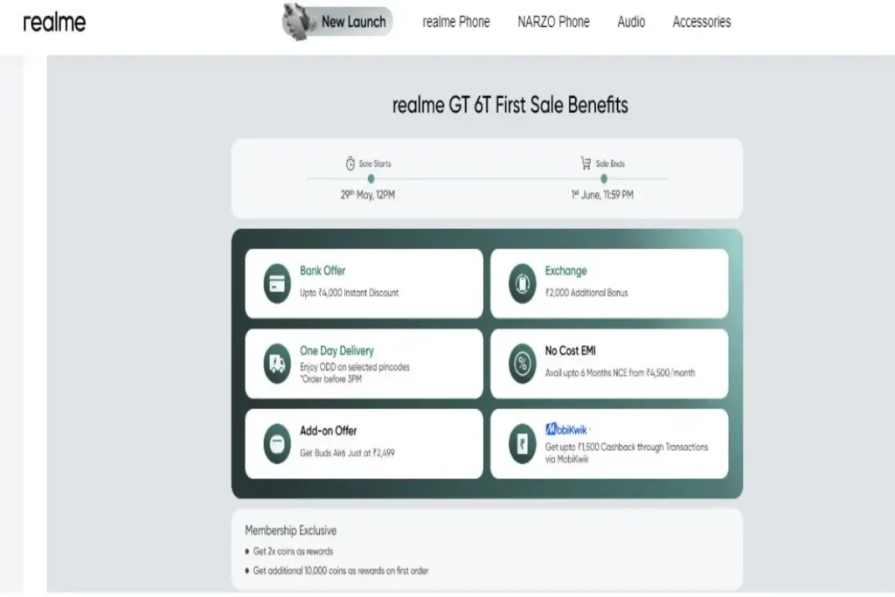The width and height of the screenshot is (895, 597).
Task: Click the No Cost EMI percent icon
Action: coord(523,364)
